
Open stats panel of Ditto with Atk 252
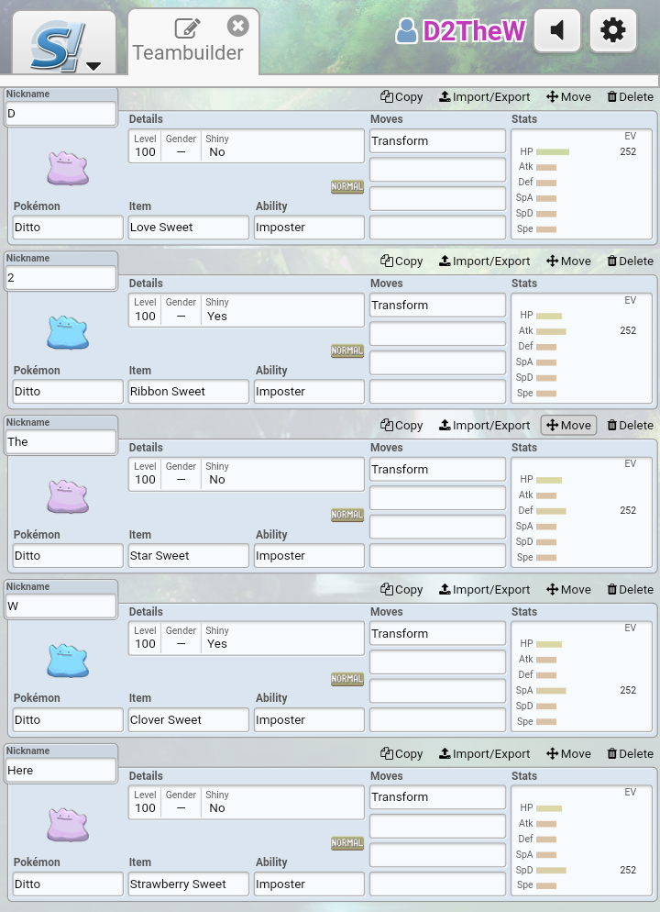581,348
